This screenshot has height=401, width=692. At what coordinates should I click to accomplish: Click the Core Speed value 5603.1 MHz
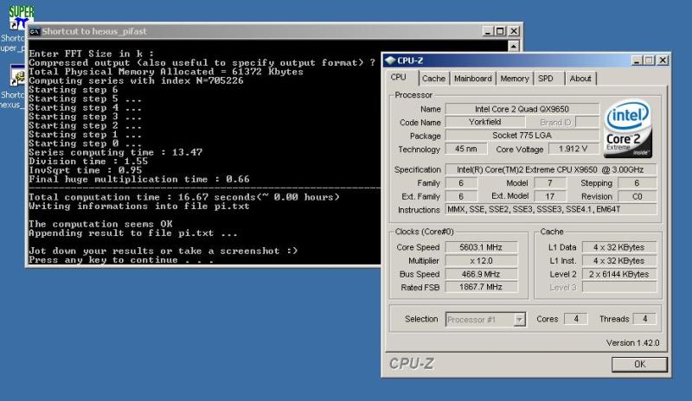coord(481,247)
